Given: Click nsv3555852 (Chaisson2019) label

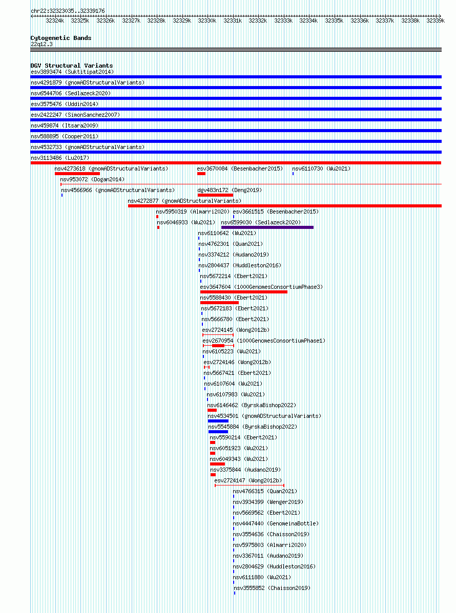Looking at the screenshot, I should coord(272,588).
